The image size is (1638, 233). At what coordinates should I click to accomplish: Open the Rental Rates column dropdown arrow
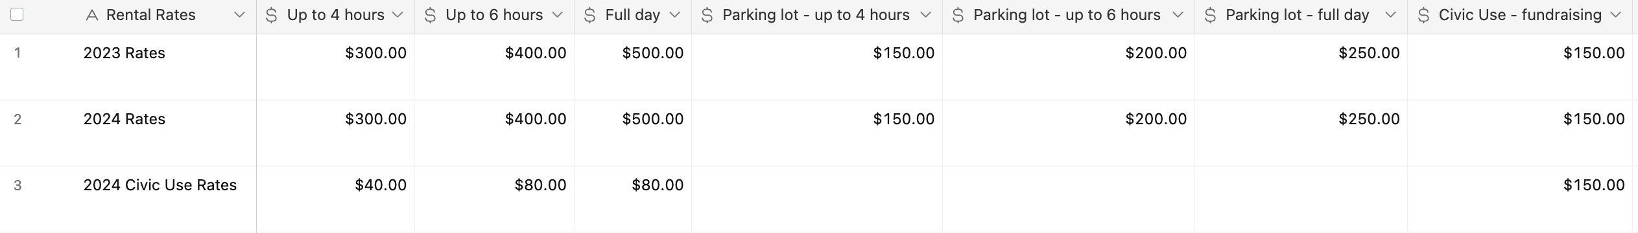click(x=239, y=16)
